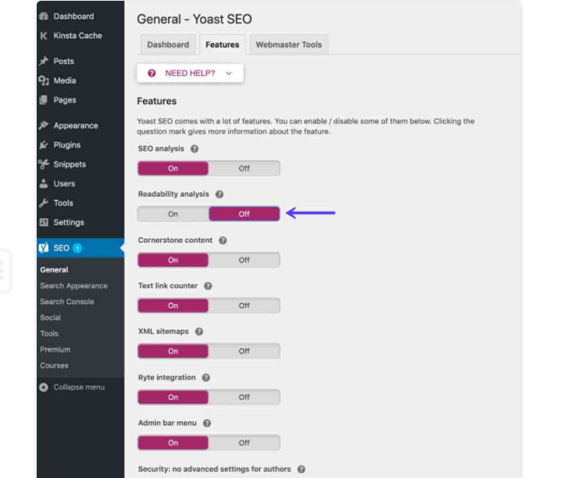575x478 pixels.
Task: Open help icon beside Ryte integration
Action: pyautogui.click(x=206, y=377)
